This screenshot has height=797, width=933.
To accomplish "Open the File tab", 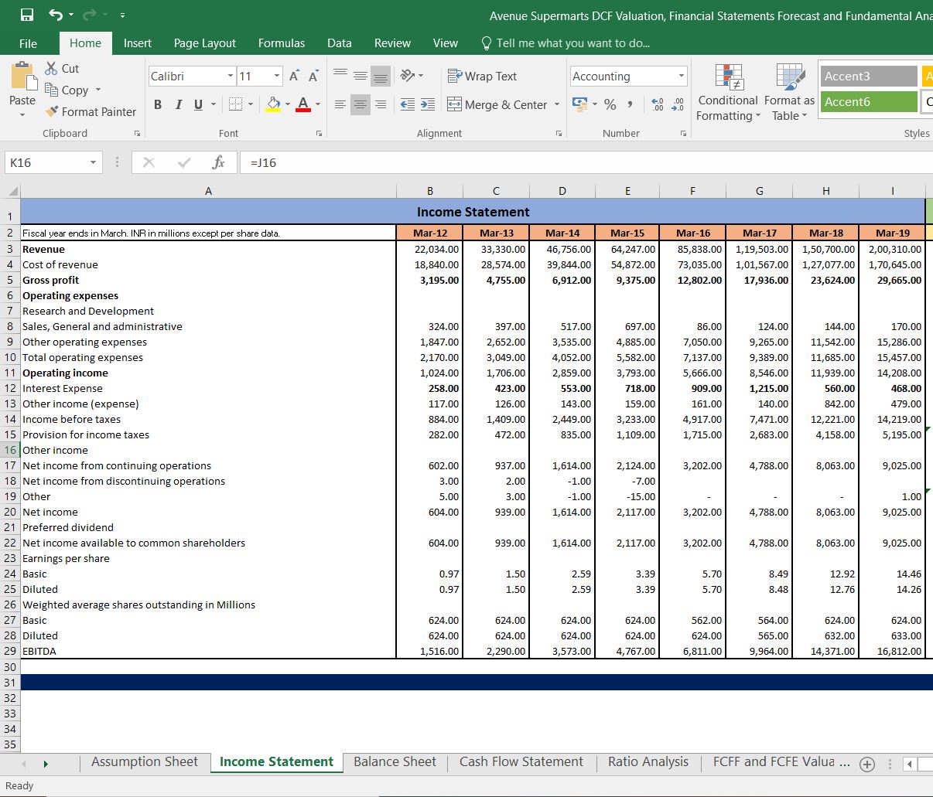I will pyautogui.click(x=28, y=43).
